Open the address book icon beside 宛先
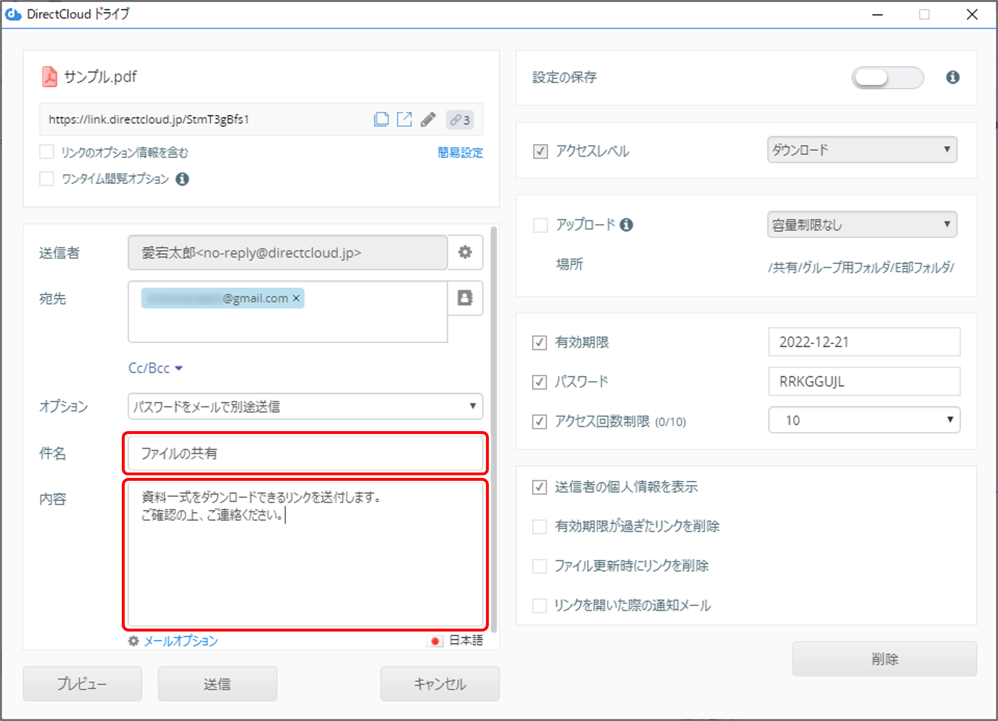 465,298
